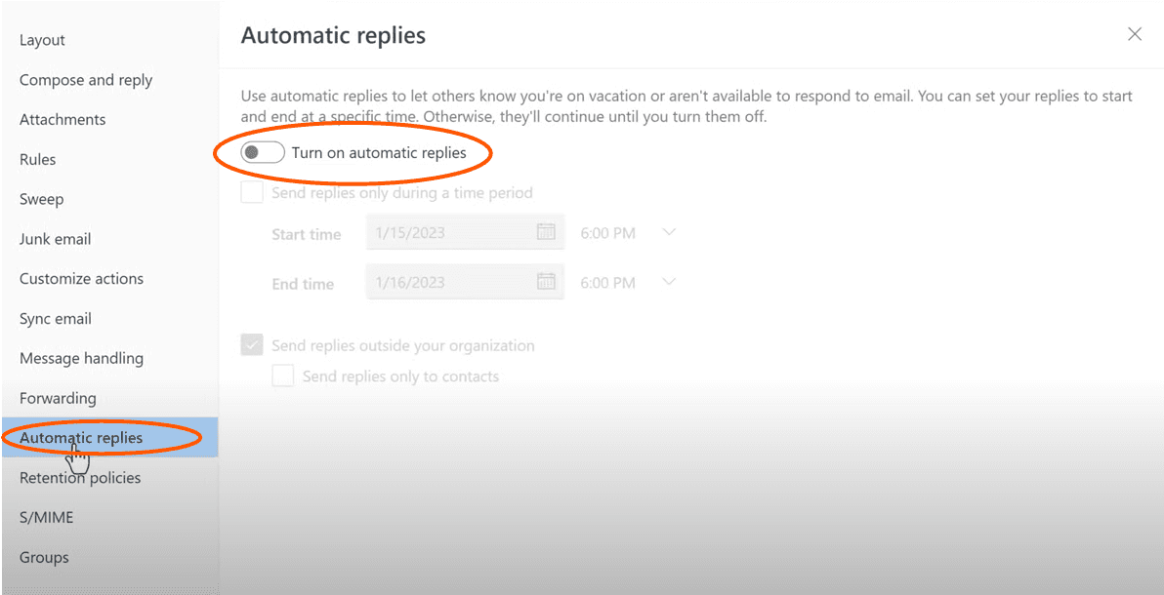Open the Rules settings page
The image size is (1164, 595).
click(37, 159)
